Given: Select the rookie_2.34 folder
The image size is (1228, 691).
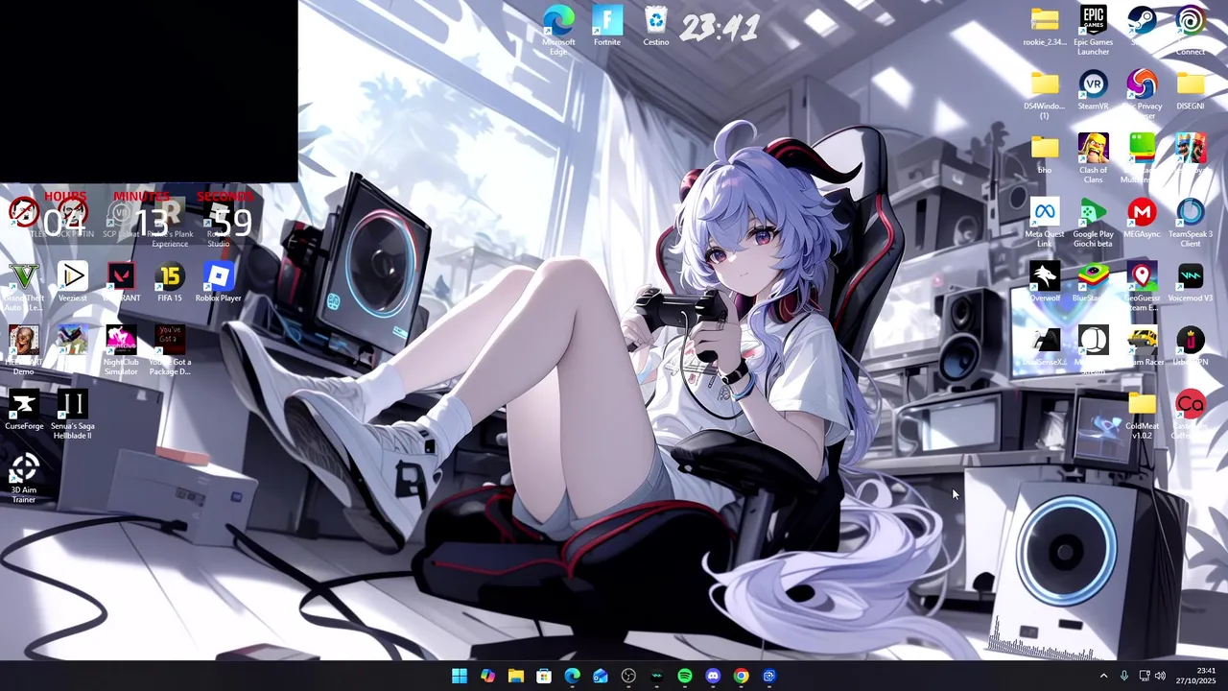Looking at the screenshot, I should pyautogui.click(x=1045, y=27).
